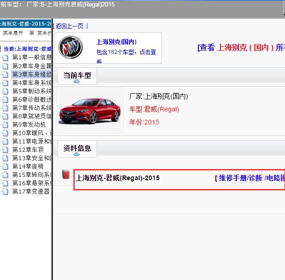Open chapter 第14章座椅
The image size is (285, 280).
(28, 167)
